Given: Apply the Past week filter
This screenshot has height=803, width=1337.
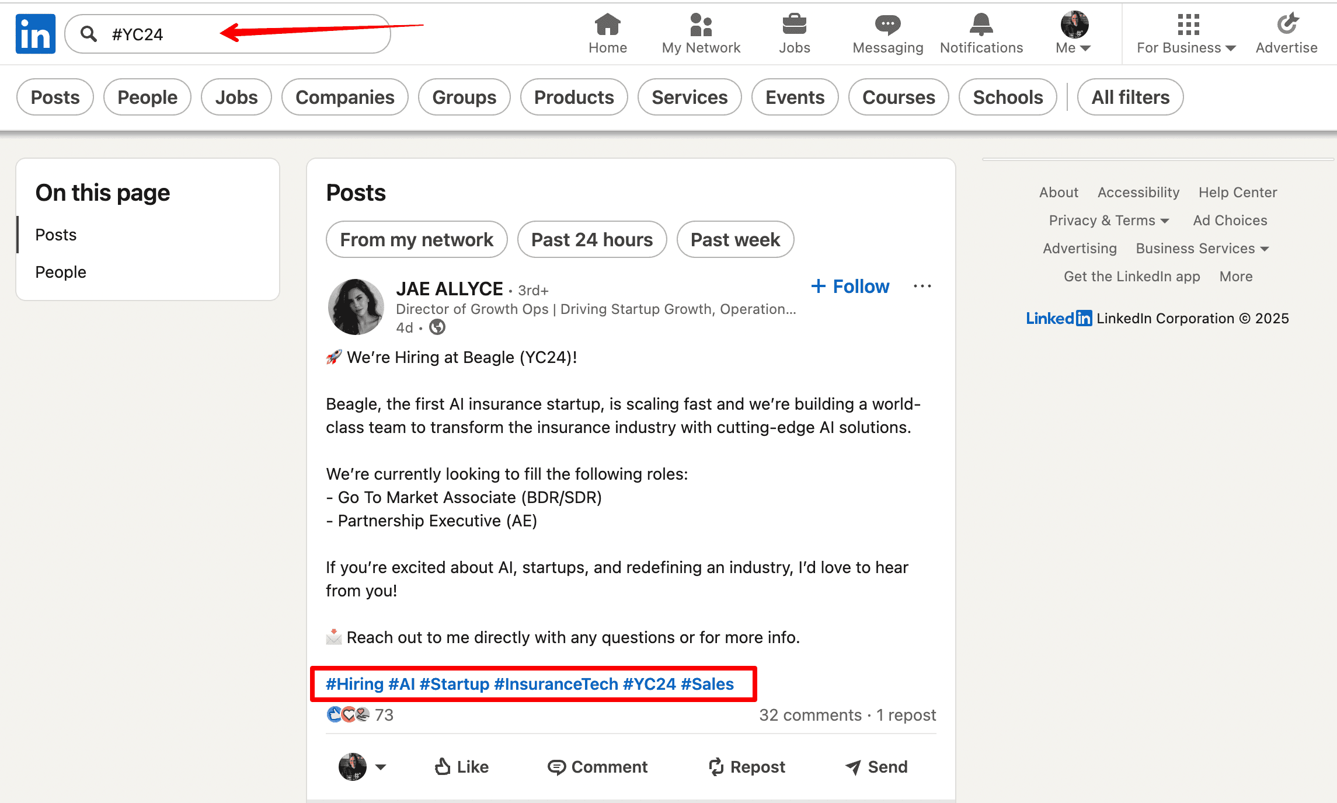Looking at the screenshot, I should [735, 239].
